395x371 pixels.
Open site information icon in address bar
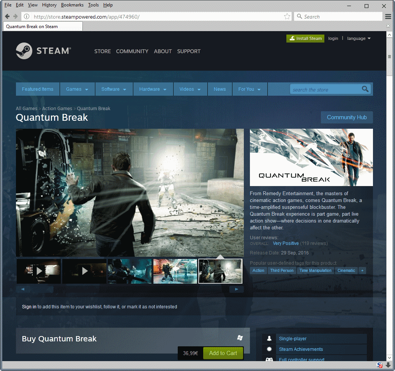click(27, 17)
